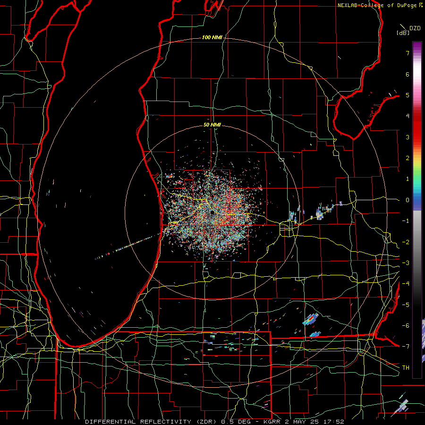Click the '2 MAY 25 17:52' timestamp
The height and width of the screenshot is (425, 425).
tap(314, 422)
